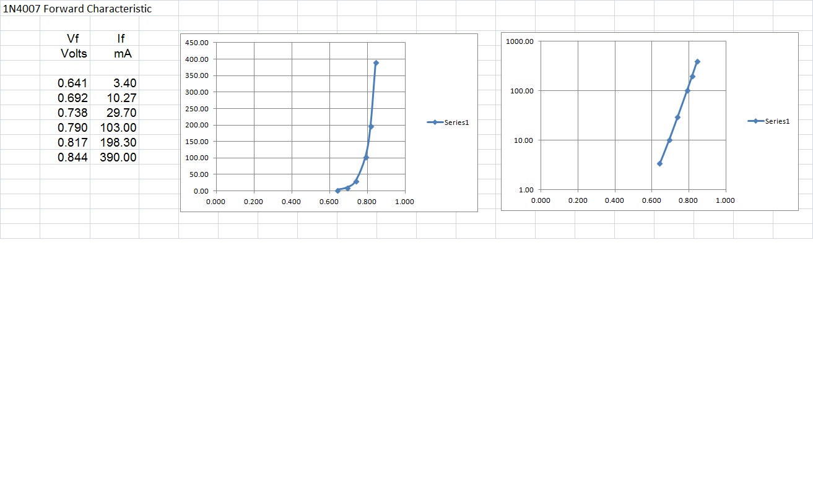The height and width of the screenshot is (501, 813).
Task: Click the 0.800 horizontal label on log chart
Action: point(689,200)
